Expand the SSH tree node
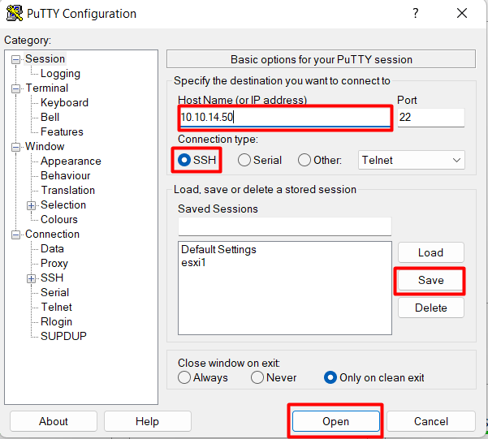Viewport: 488px width, 439px height. coord(31,278)
